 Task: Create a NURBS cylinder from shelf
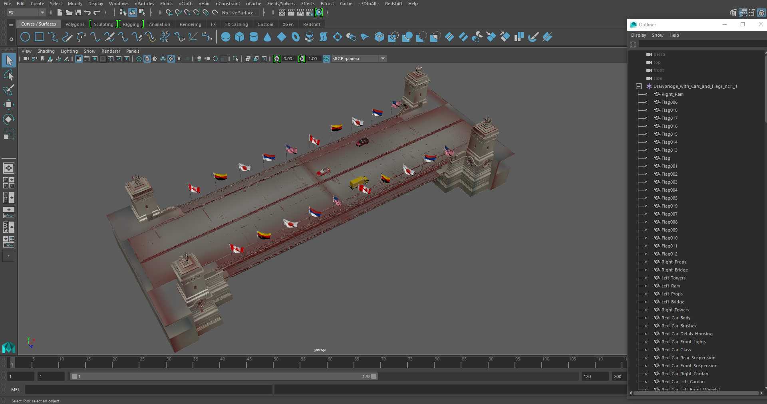point(254,37)
